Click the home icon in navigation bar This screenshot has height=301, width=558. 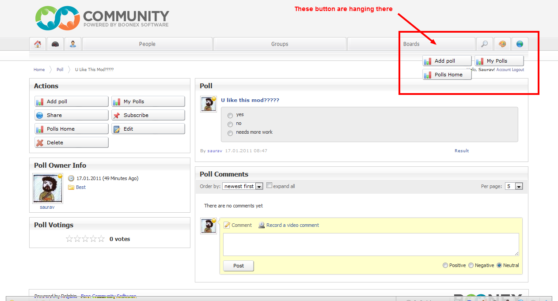coord(38,44)
